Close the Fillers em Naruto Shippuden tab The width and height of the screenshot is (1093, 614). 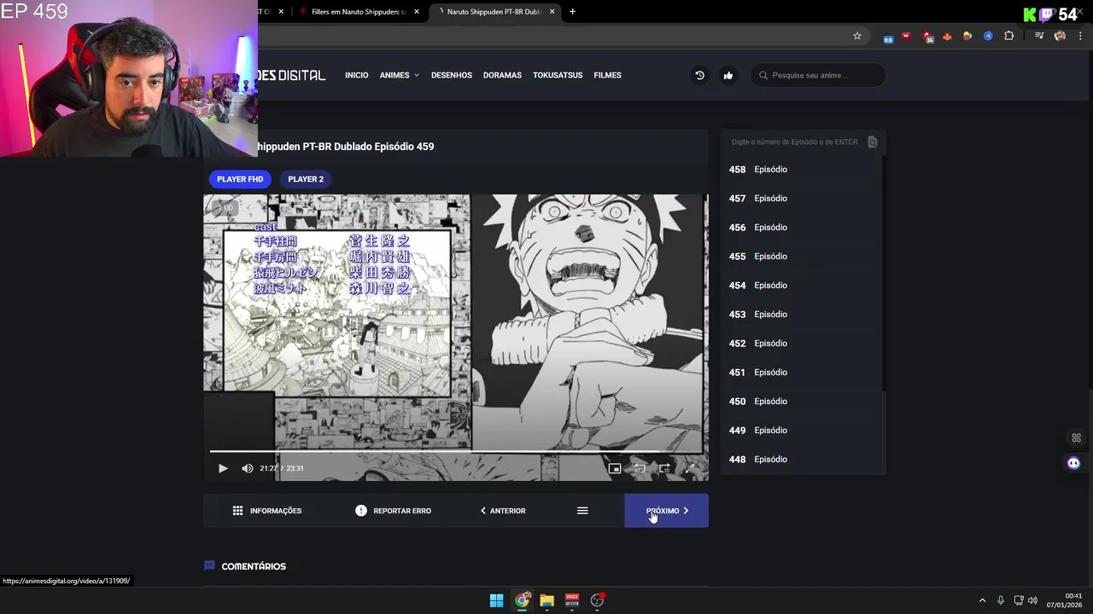[x=417, y=12]
